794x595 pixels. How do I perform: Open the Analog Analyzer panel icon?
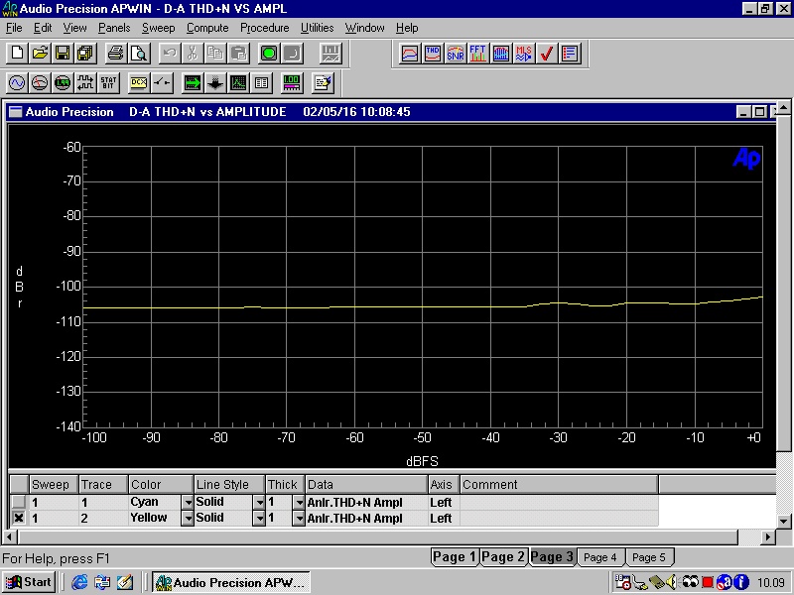tap(40, 83)
